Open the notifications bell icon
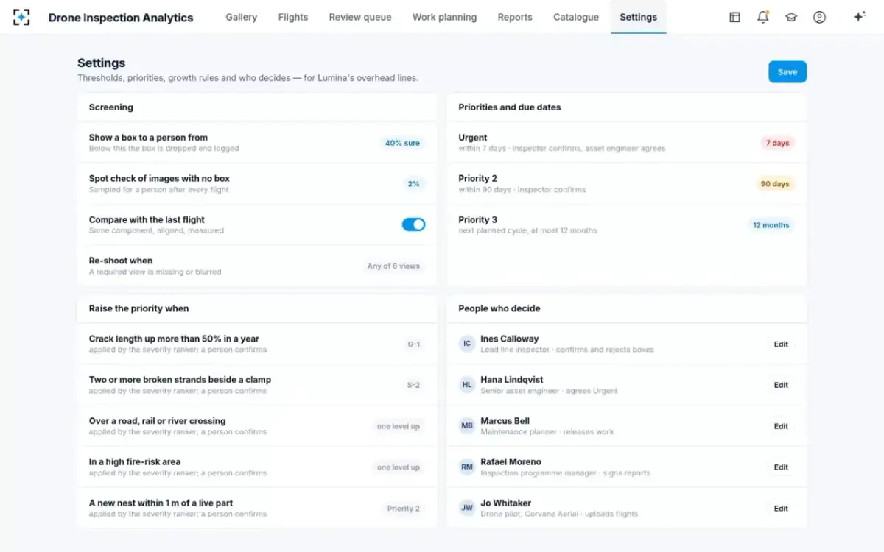This screenshot has height=552, width=884. point(763,17)
